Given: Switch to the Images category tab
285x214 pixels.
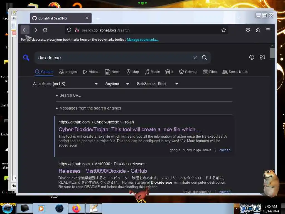Looking at the screenshot, I should click(68, 72).
